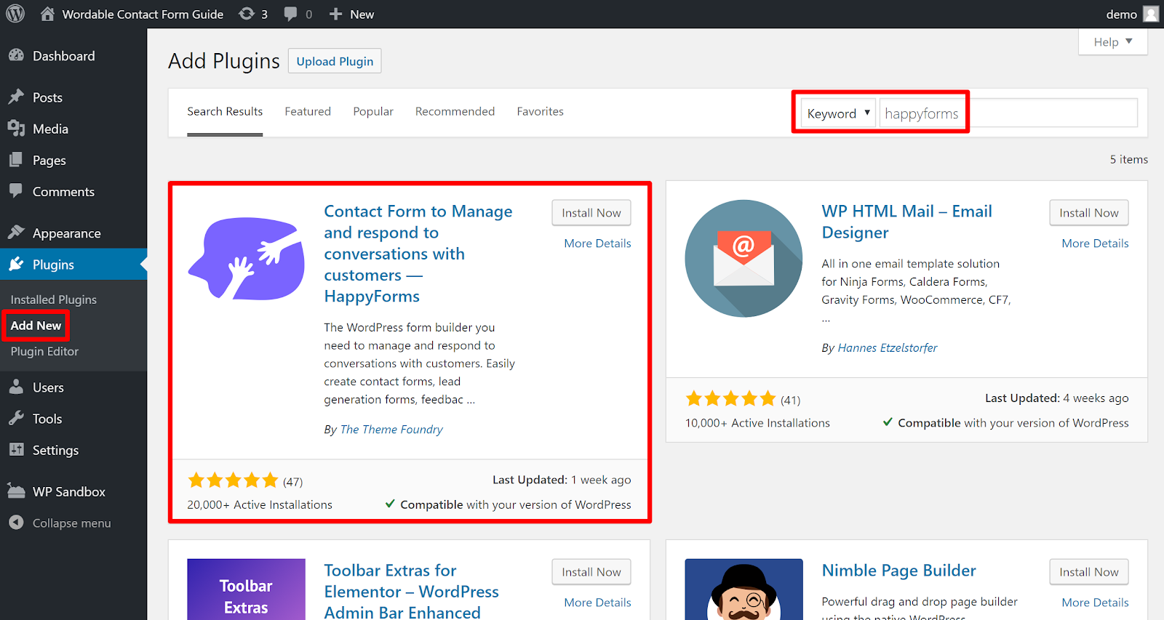
Task: Click the Users icon in sidebar
Action: pos(16,387)
